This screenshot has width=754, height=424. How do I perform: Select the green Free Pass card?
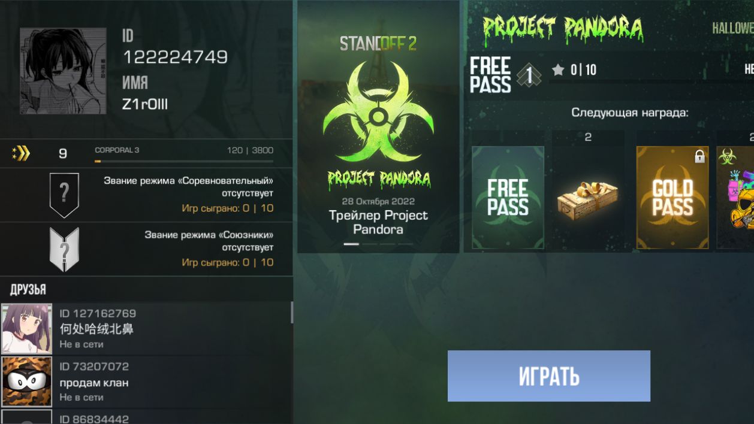[x=508, y=198]
